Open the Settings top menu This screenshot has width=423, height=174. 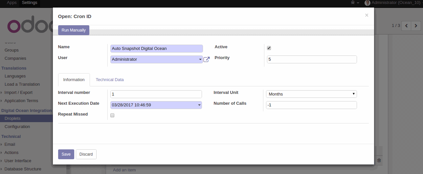coord(30,3)
